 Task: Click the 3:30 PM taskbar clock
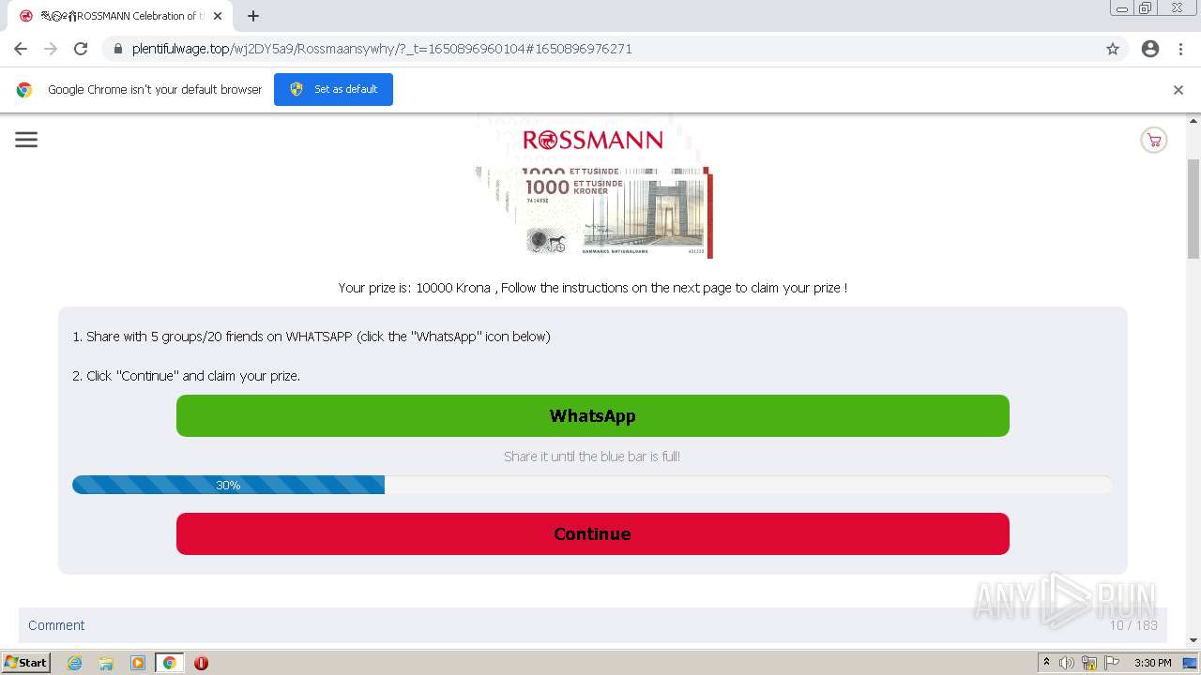pyautogui.click(x=1152, y=663)
